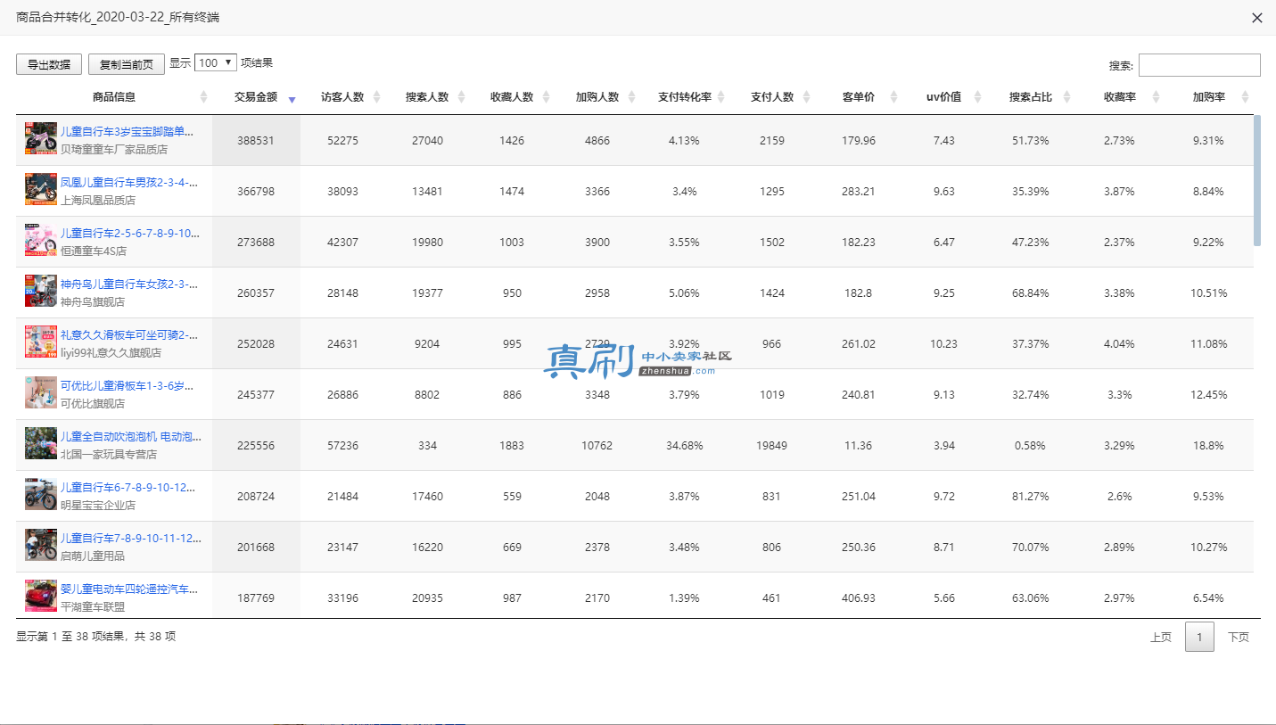Click the table's vertical scrollbar thumb
Image resolution: width=1276 pixels, height=725 pixels.
click(1257, 180)
